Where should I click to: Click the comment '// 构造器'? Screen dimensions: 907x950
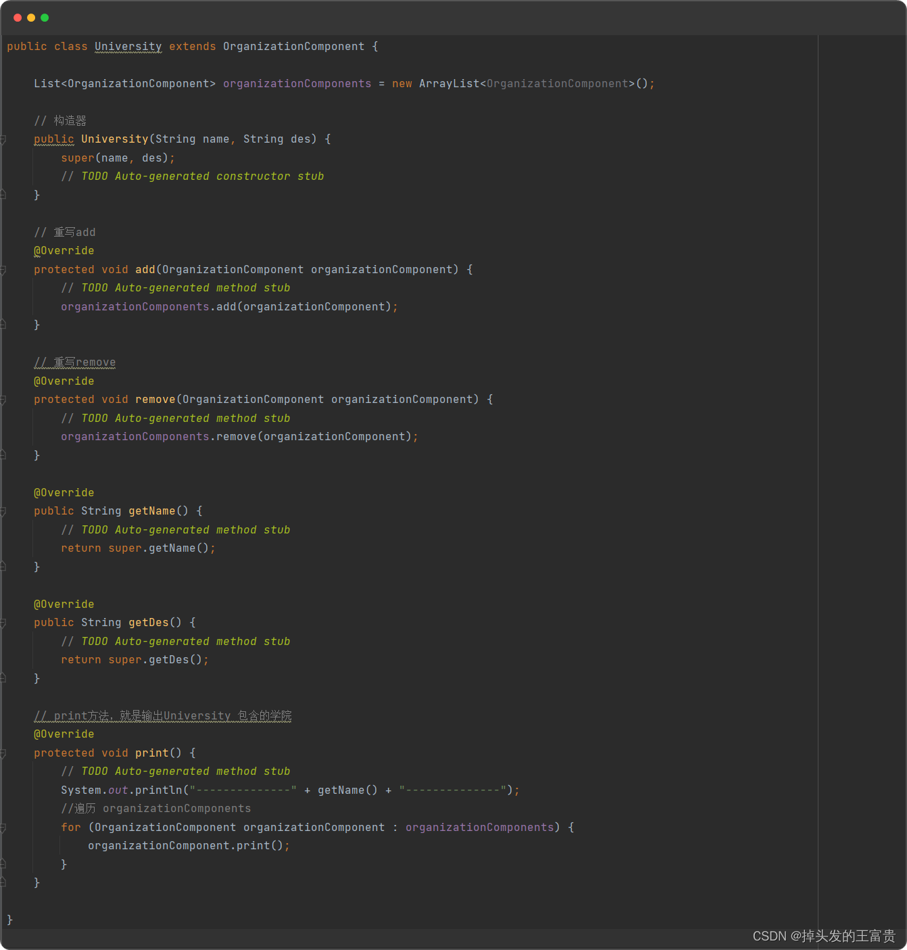click(60, 121)
